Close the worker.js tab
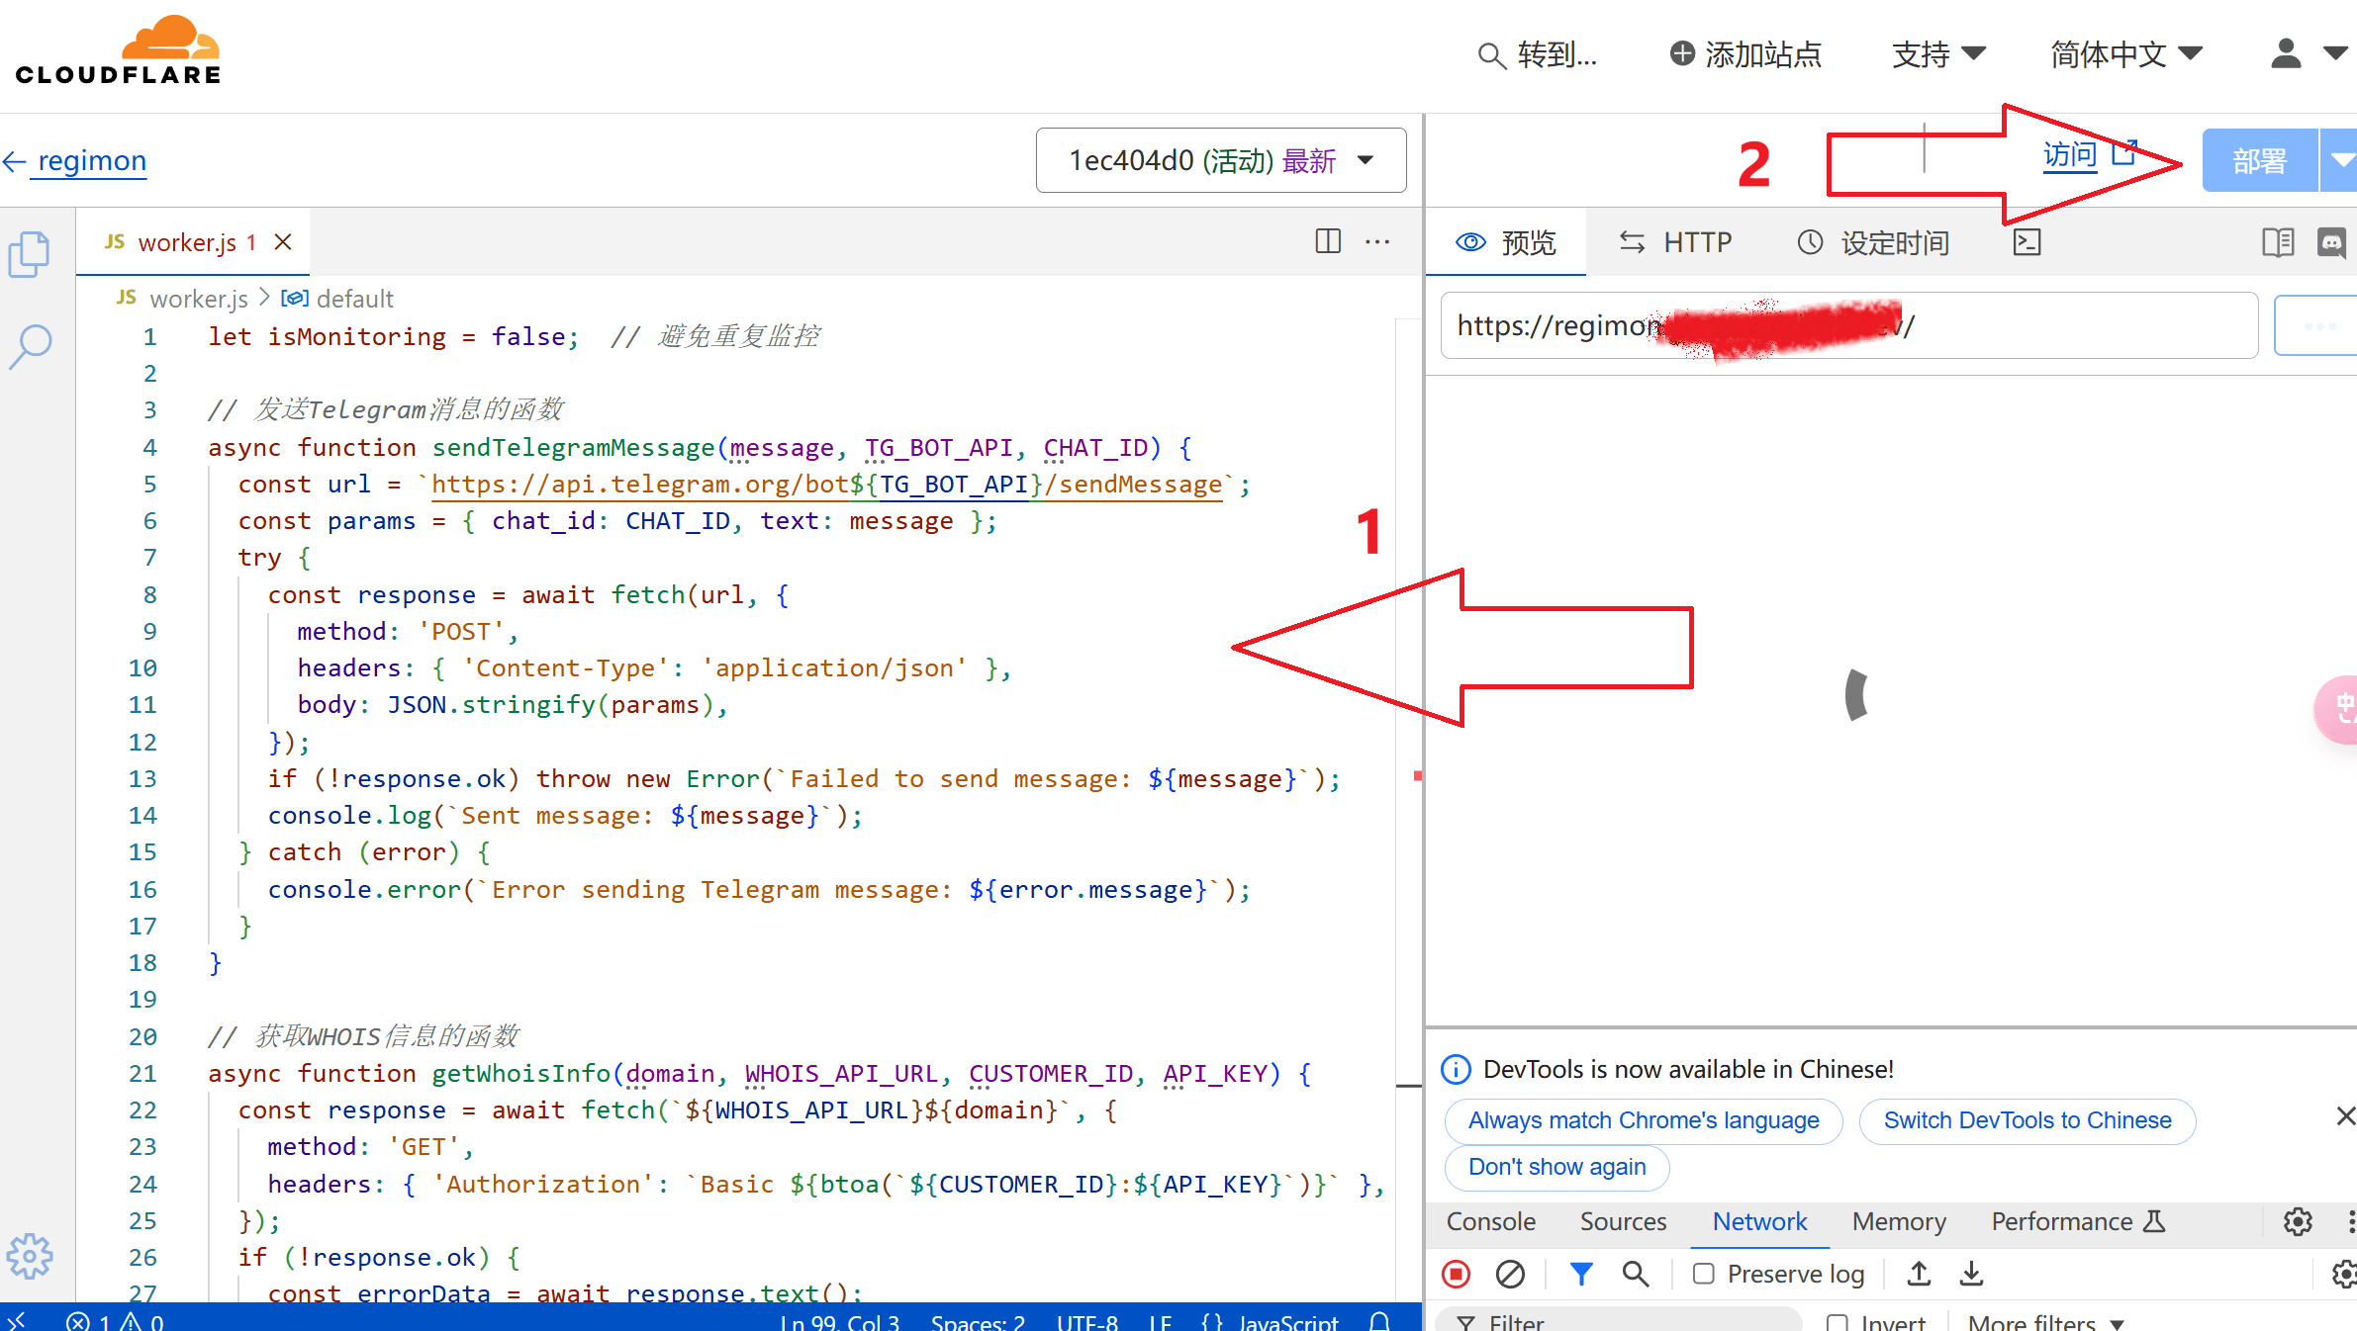Screen dimensions: 2357x1331 coord(283,242)
